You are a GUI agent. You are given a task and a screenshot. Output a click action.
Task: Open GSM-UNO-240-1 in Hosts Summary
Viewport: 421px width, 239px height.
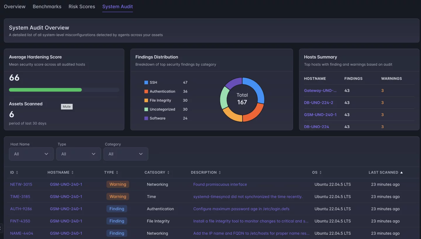click(x=320, y=115)
